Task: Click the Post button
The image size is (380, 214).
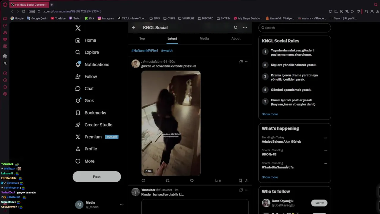Action: tap(97, 177)
